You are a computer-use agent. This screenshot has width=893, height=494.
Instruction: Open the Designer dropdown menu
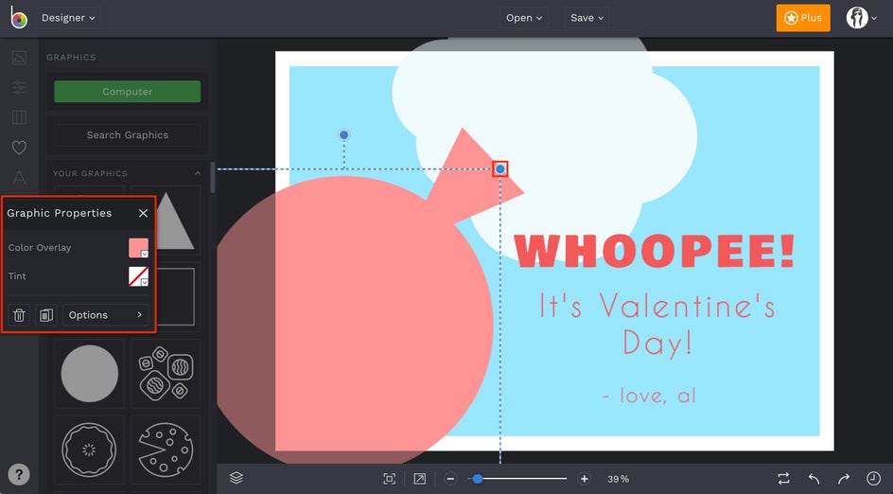point(68,18)
